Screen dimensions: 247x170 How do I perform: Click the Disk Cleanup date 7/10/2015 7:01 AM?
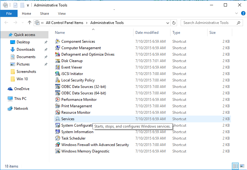150,61
